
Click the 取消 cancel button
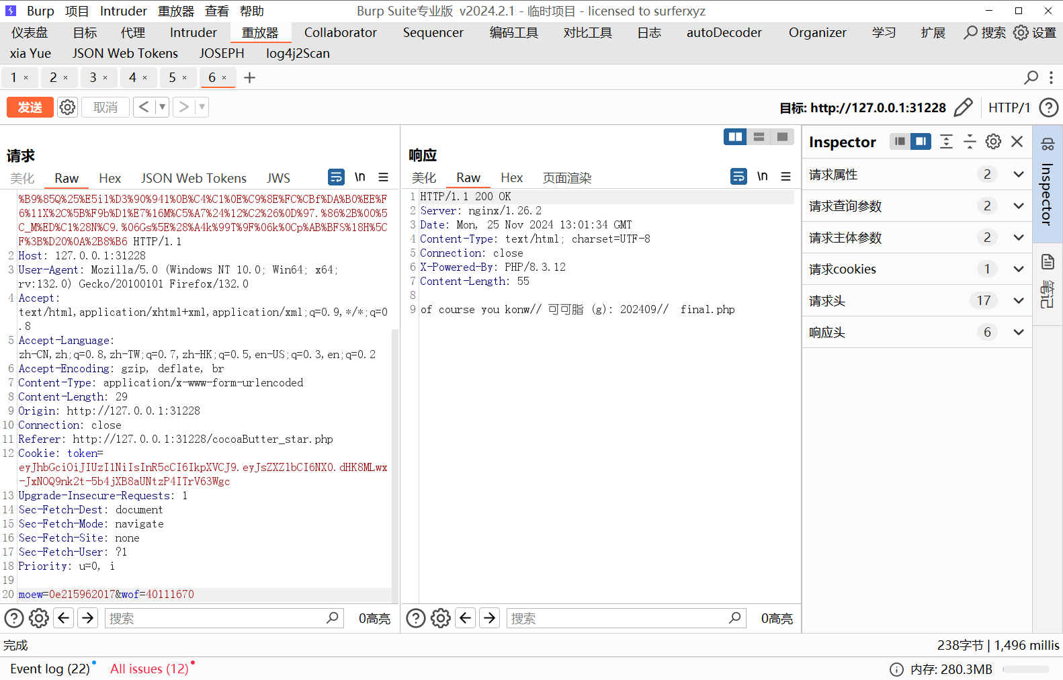click(x=105, y=108)
